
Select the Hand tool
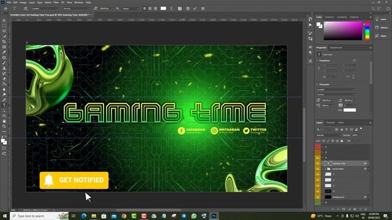coord(4,121)
